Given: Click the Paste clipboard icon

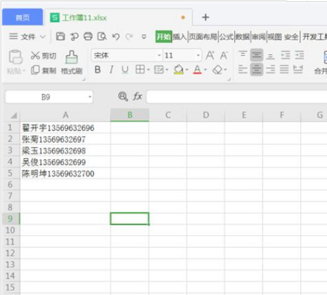Looking at the screenshot, I should tap(15, 57).
